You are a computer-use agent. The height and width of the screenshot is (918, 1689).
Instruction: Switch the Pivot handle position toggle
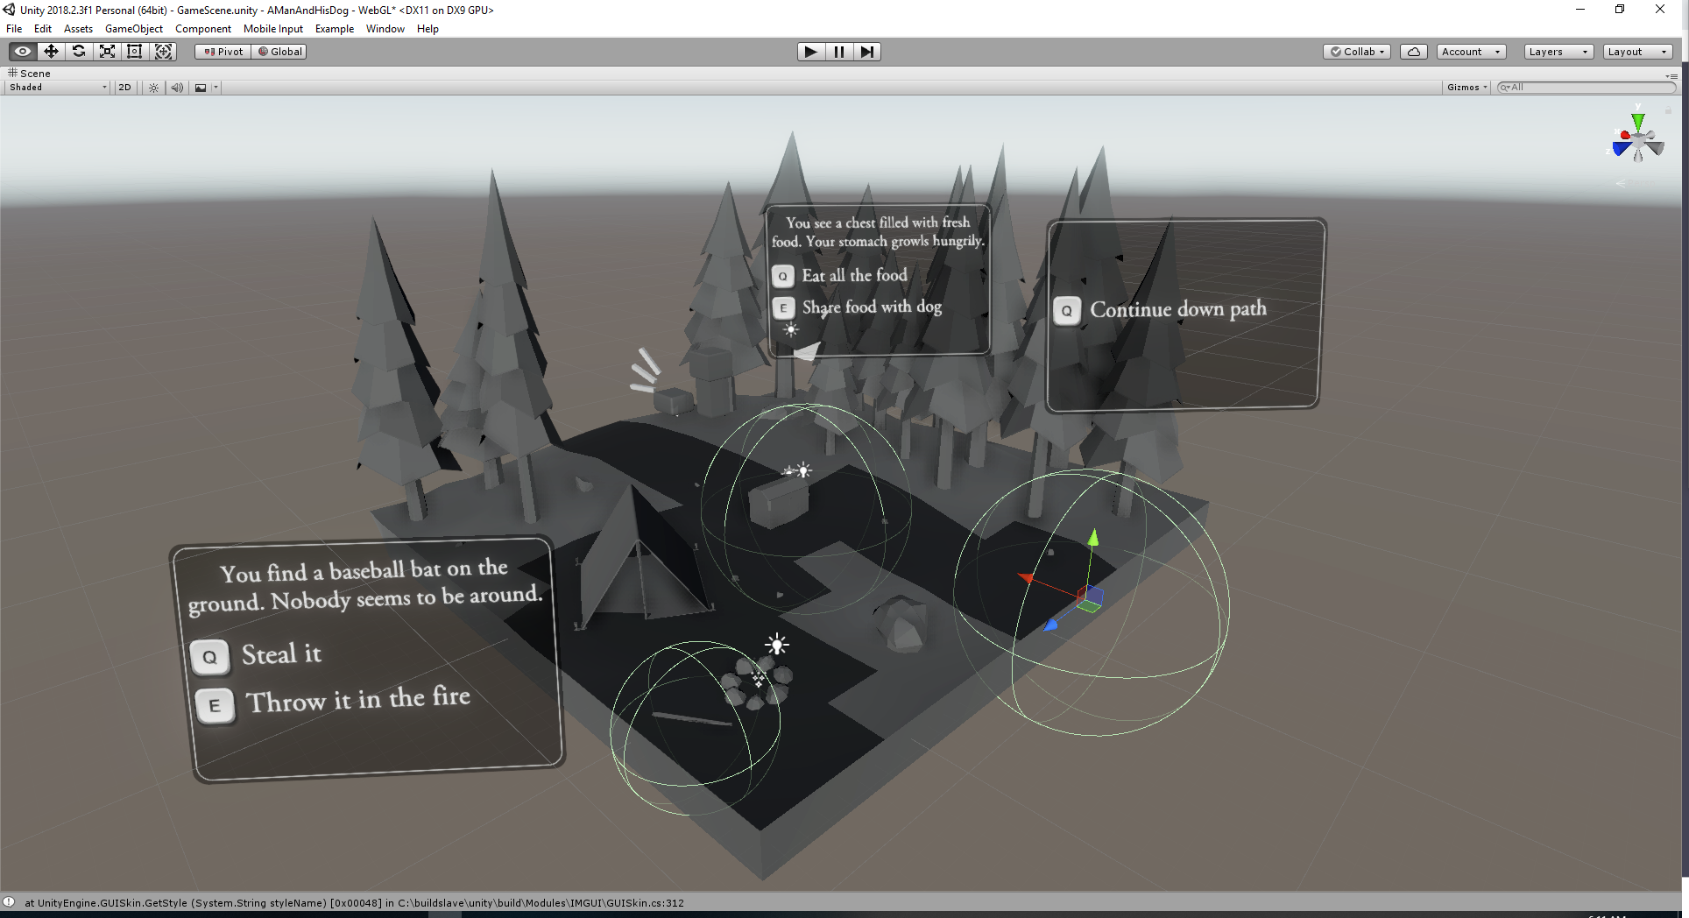pos(223,52)
